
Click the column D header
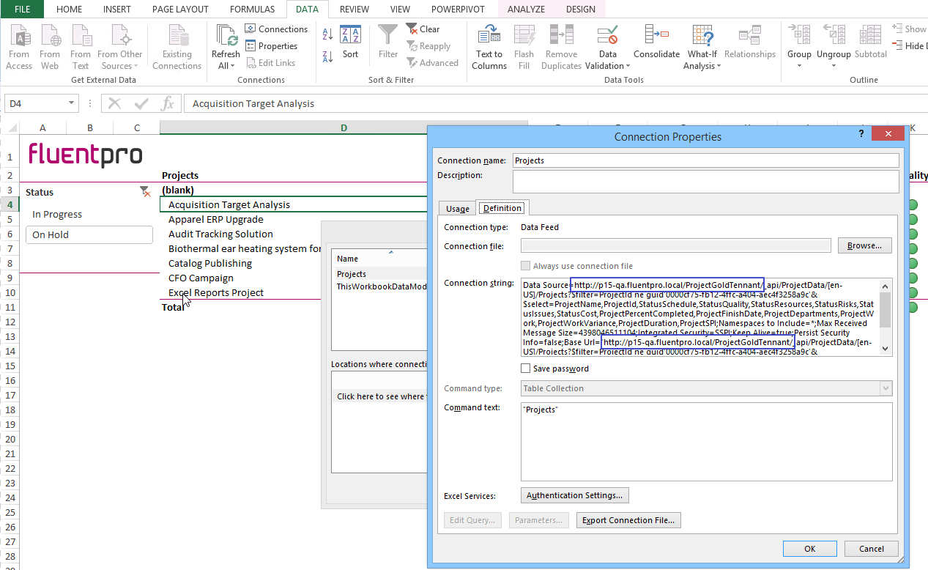click(x=344, y=128)
